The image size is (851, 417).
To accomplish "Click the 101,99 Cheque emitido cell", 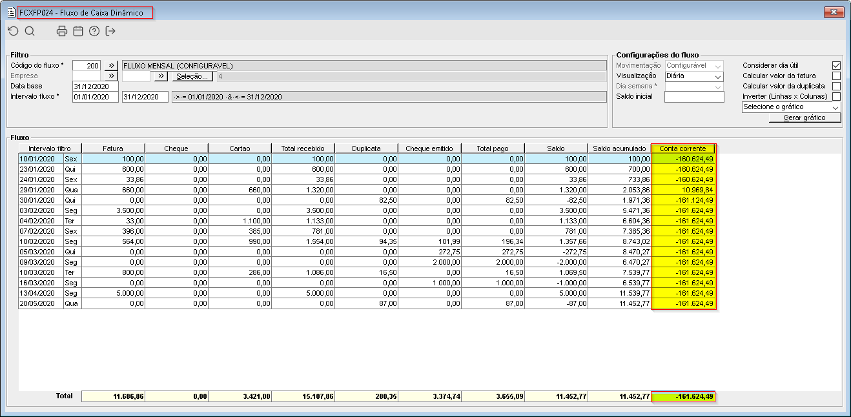I will 429,241.
